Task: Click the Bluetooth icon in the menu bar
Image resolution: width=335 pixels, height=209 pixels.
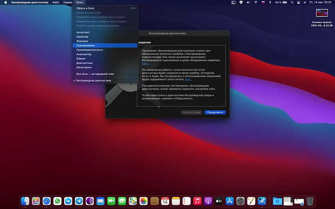Action: point(270,3)
